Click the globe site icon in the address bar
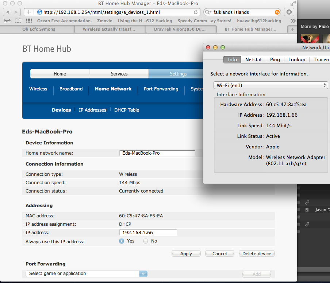 (x=39, y=12)
